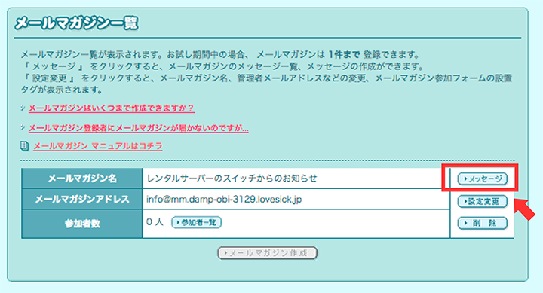Click the 削除 button
The width and height of the screenshot is (543, 293).
click(483, 223)
